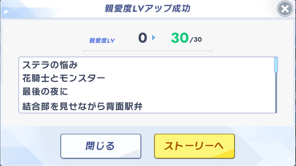Click the 親愛度LV label
The width and height of the screenshot is (296, 166).
click(x=102, y=41)
